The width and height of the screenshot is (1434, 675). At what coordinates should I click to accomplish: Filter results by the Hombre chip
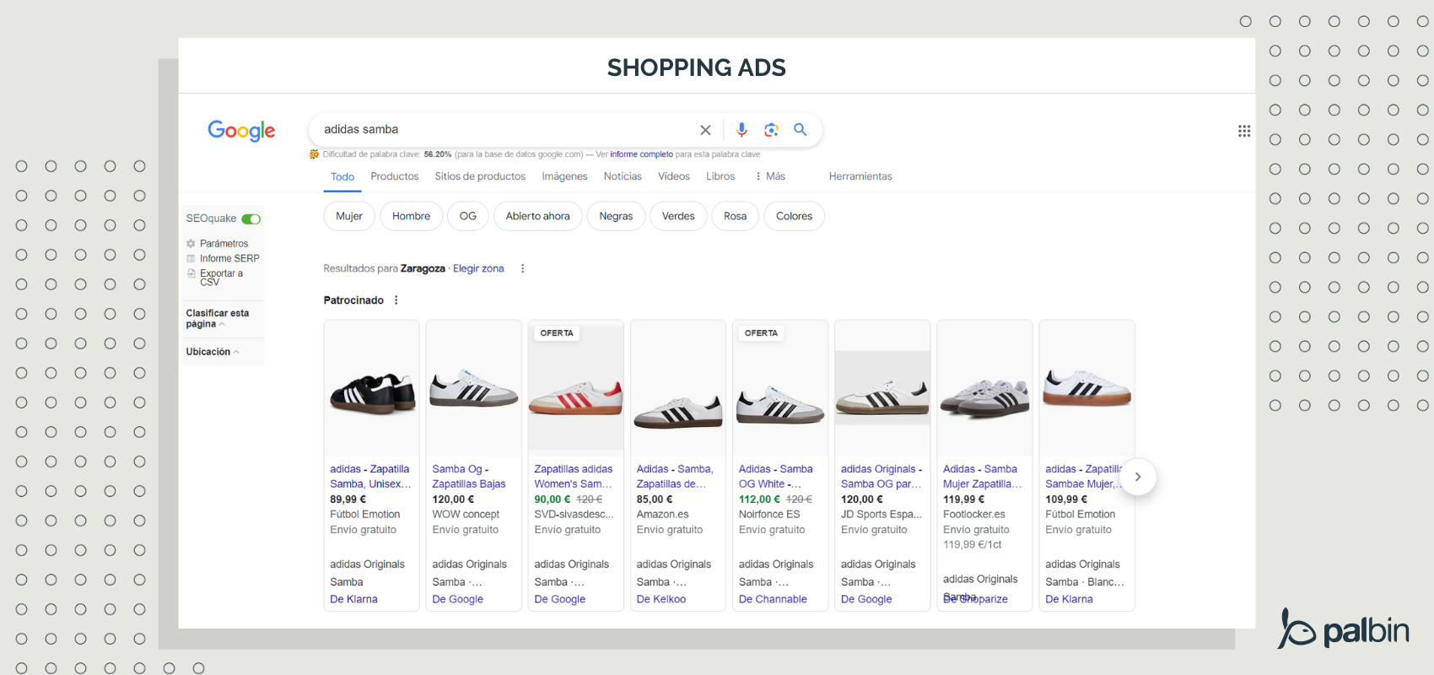[411, 216]
